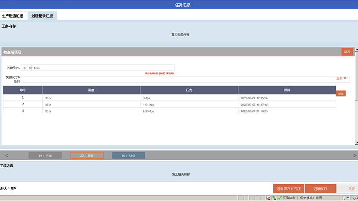The image size is (358, 201).
Task: Select process step 10：齐套
Action: click(45, 155)
